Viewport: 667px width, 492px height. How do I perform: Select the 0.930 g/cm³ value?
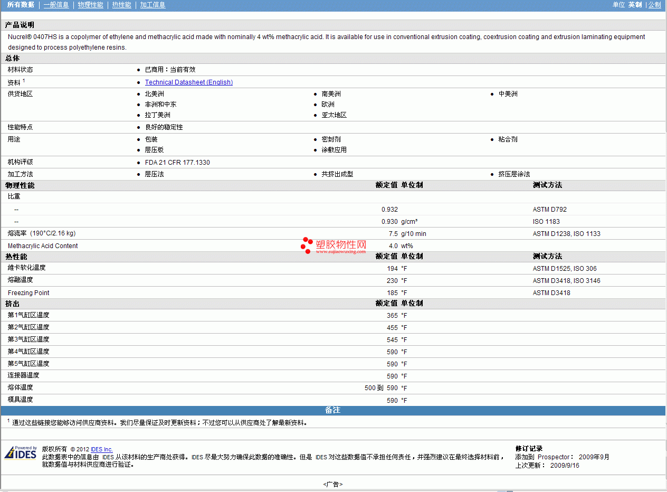[x=399, y=222]
